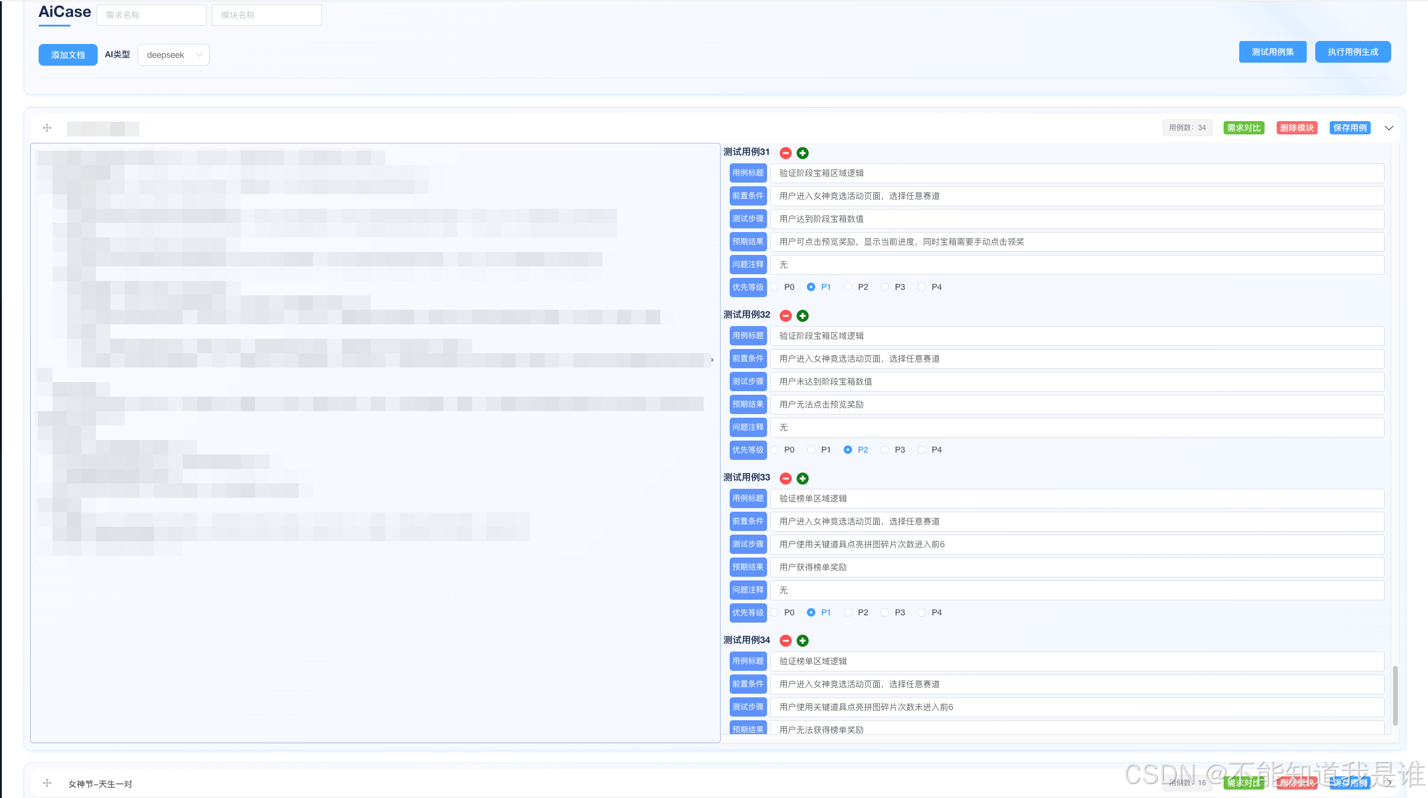Click the test case list vertical scrollbar
The image size is (1428, 798).
[x=1395, y=696]
